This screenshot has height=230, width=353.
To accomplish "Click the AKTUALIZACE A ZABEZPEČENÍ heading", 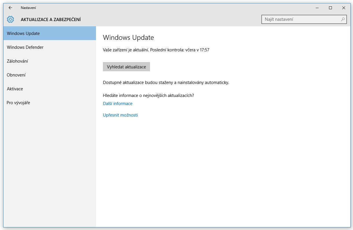I will (51, 19).
